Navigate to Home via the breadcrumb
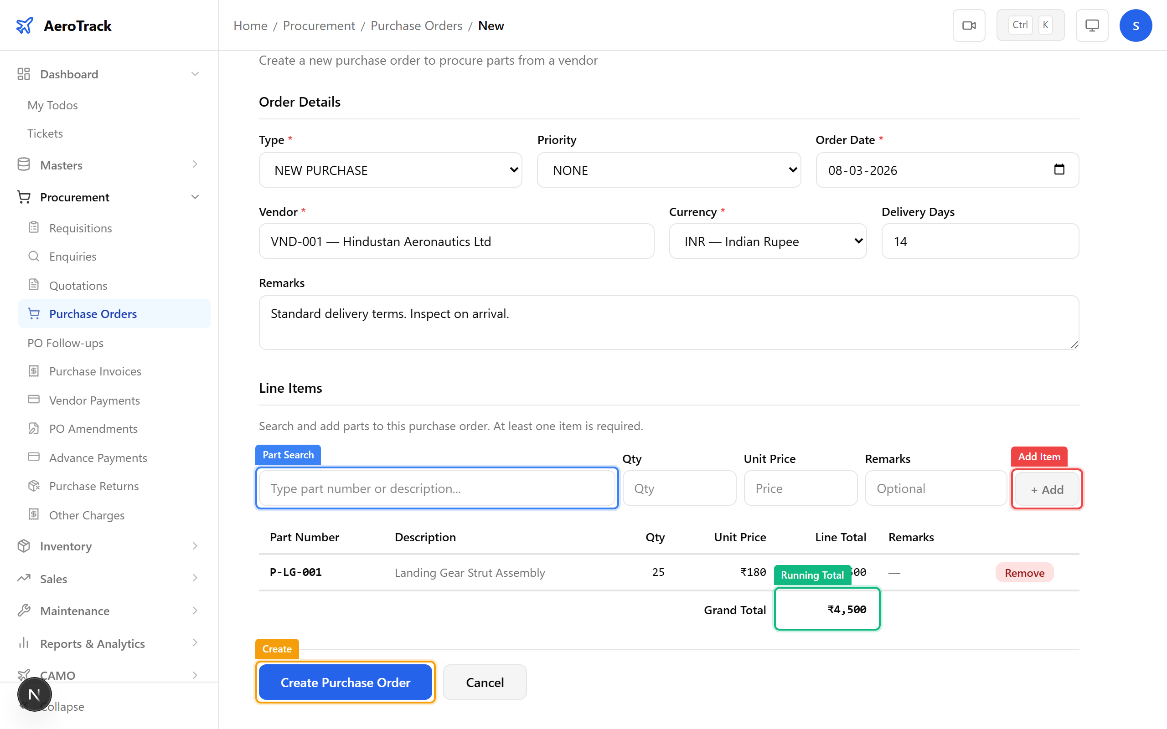This screenshot has height=729, width=1167. 250,25
